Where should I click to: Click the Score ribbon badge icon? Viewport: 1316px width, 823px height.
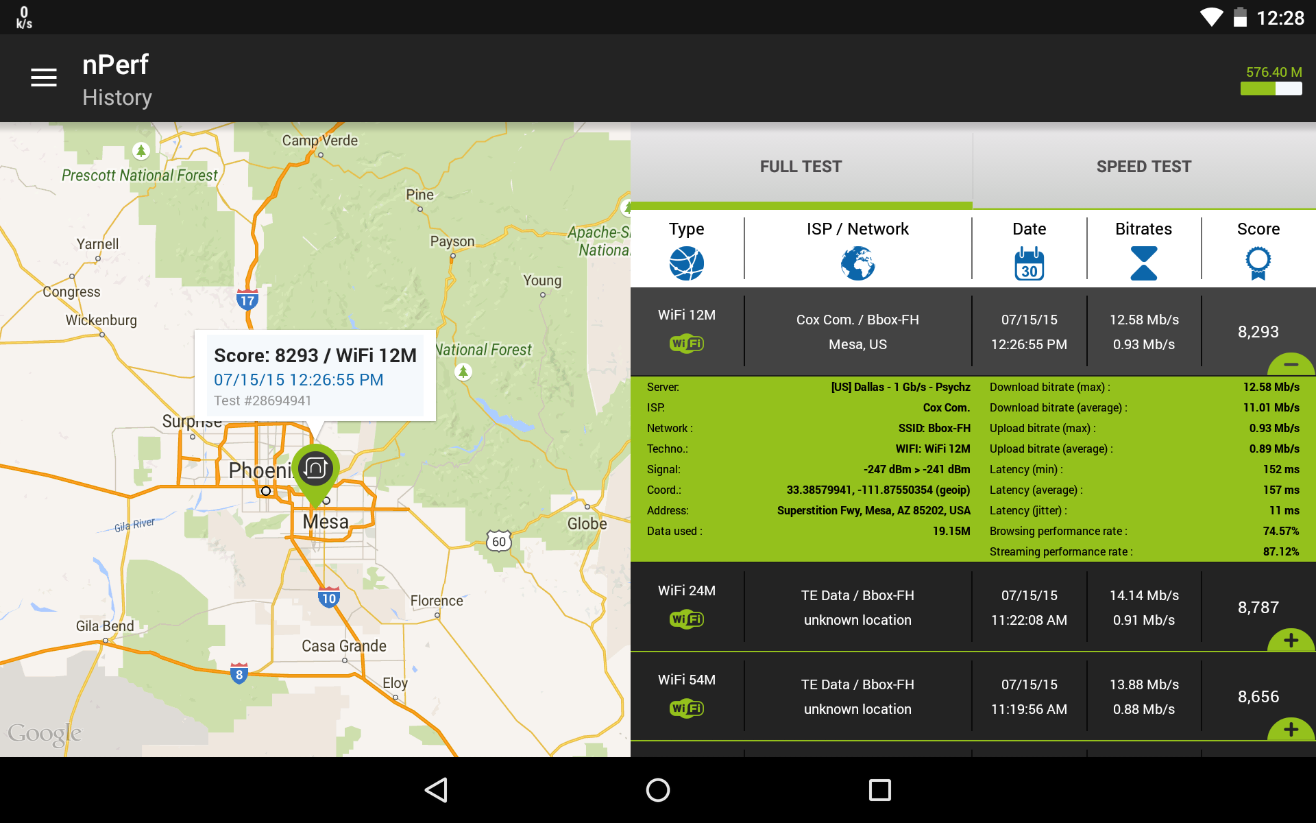[x=1258, y=263]
